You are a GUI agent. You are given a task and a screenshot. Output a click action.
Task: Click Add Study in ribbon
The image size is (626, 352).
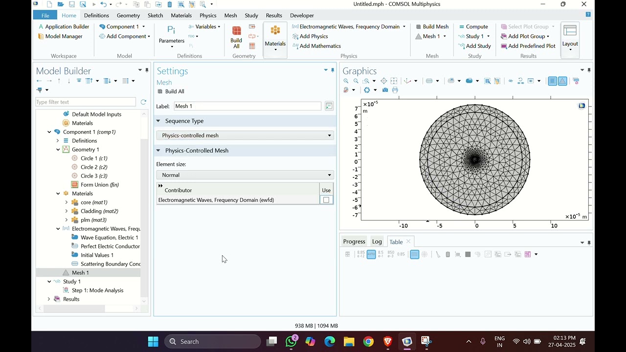474,46
